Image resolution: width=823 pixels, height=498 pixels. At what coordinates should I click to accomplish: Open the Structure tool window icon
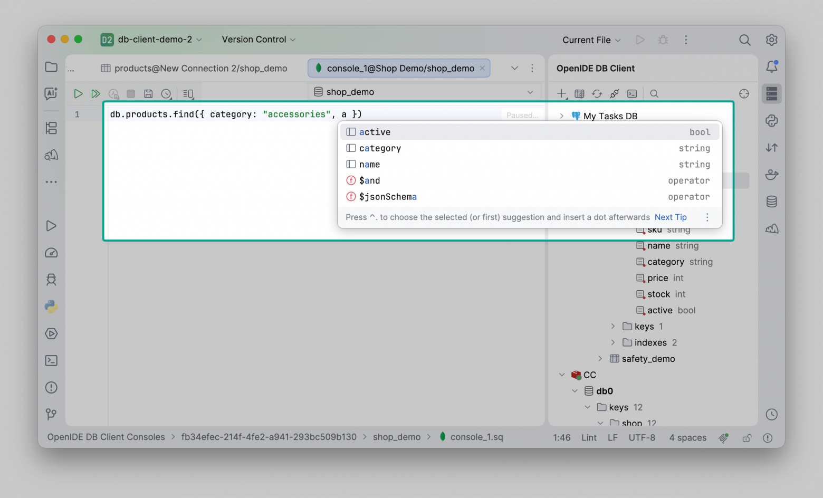click(51, 128)
